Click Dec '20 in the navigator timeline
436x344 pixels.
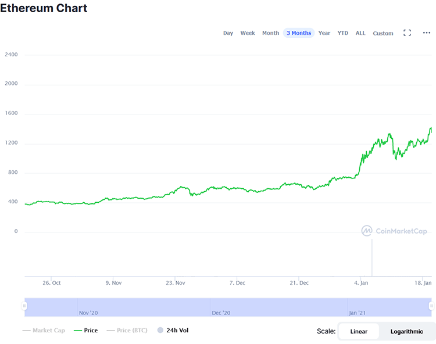click(221, 313)
